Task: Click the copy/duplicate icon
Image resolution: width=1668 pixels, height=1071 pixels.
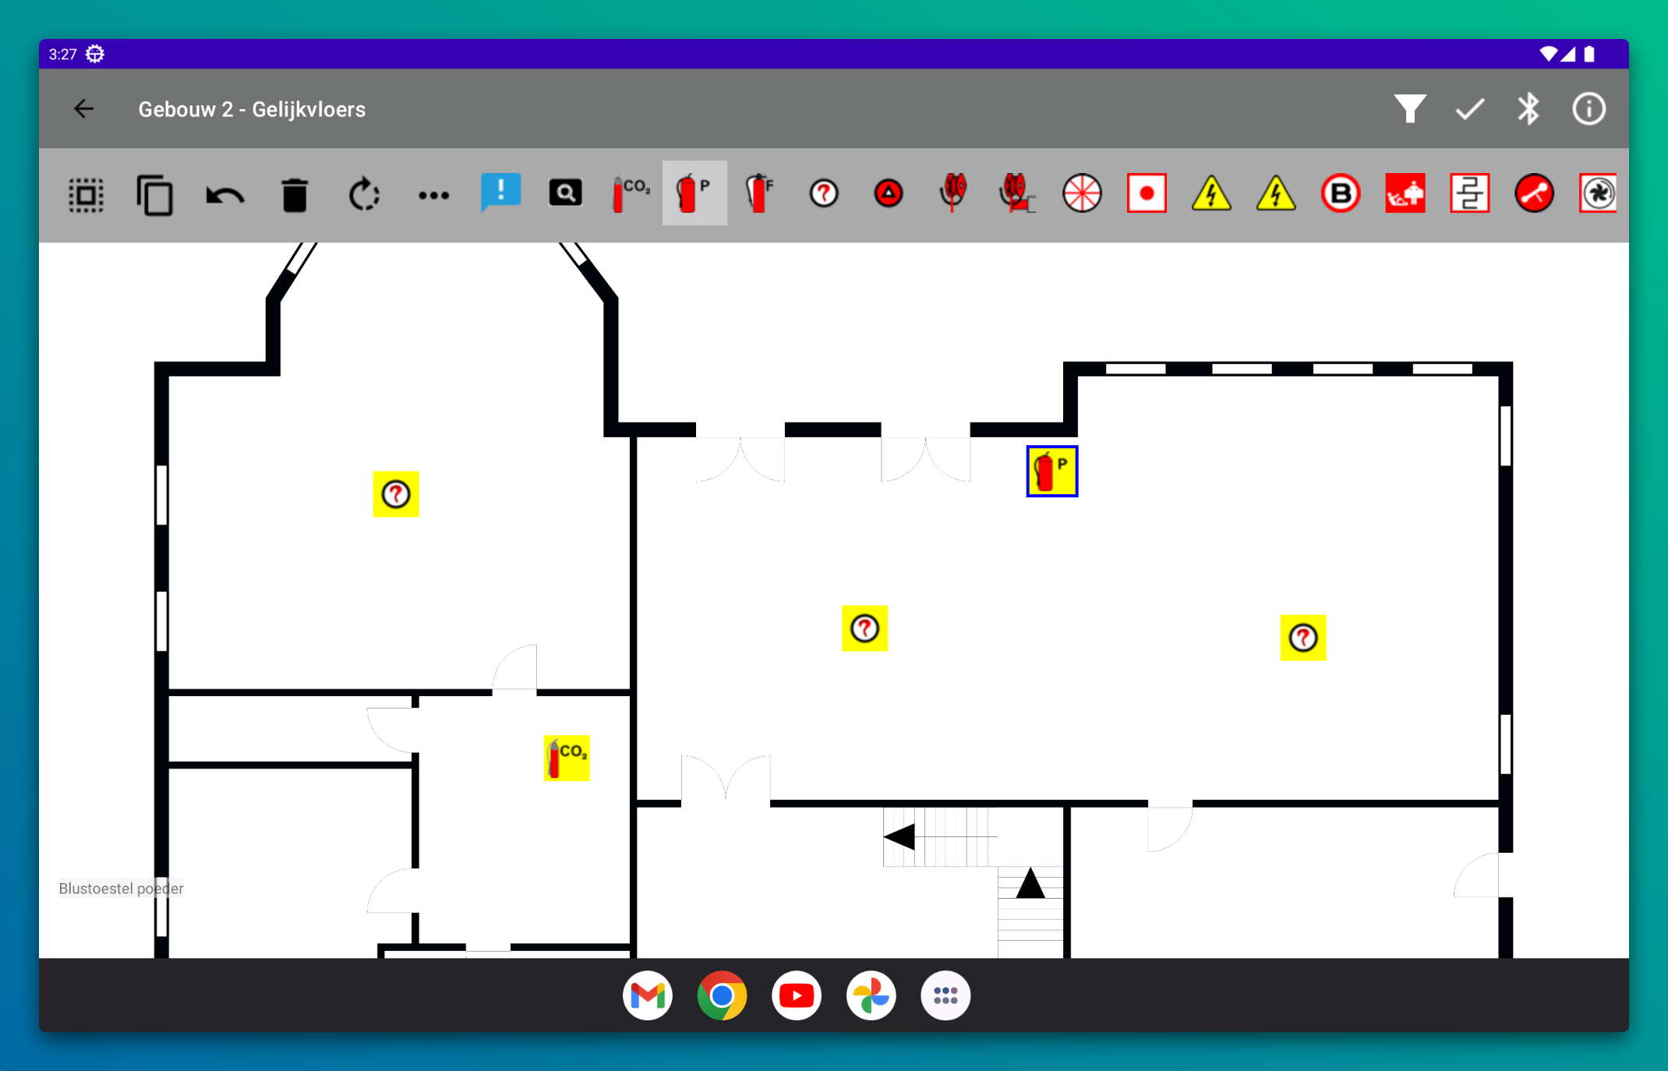Action: 154,194
